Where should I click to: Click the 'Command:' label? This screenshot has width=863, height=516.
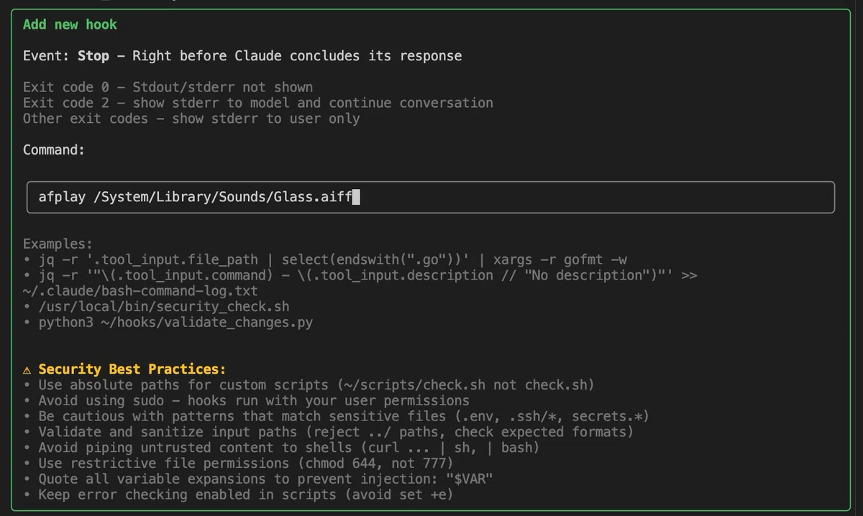pyautogui.click(x=54, y=149)
